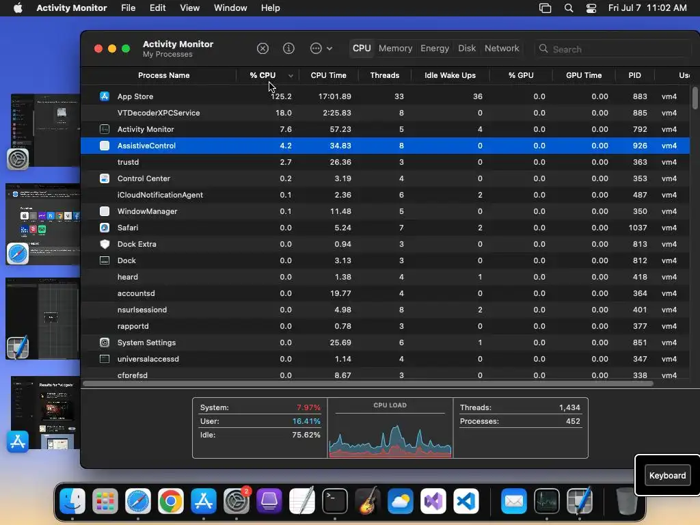Select the CPU tab
Viewport: 700px width, 525px height.
click(362, 49)
